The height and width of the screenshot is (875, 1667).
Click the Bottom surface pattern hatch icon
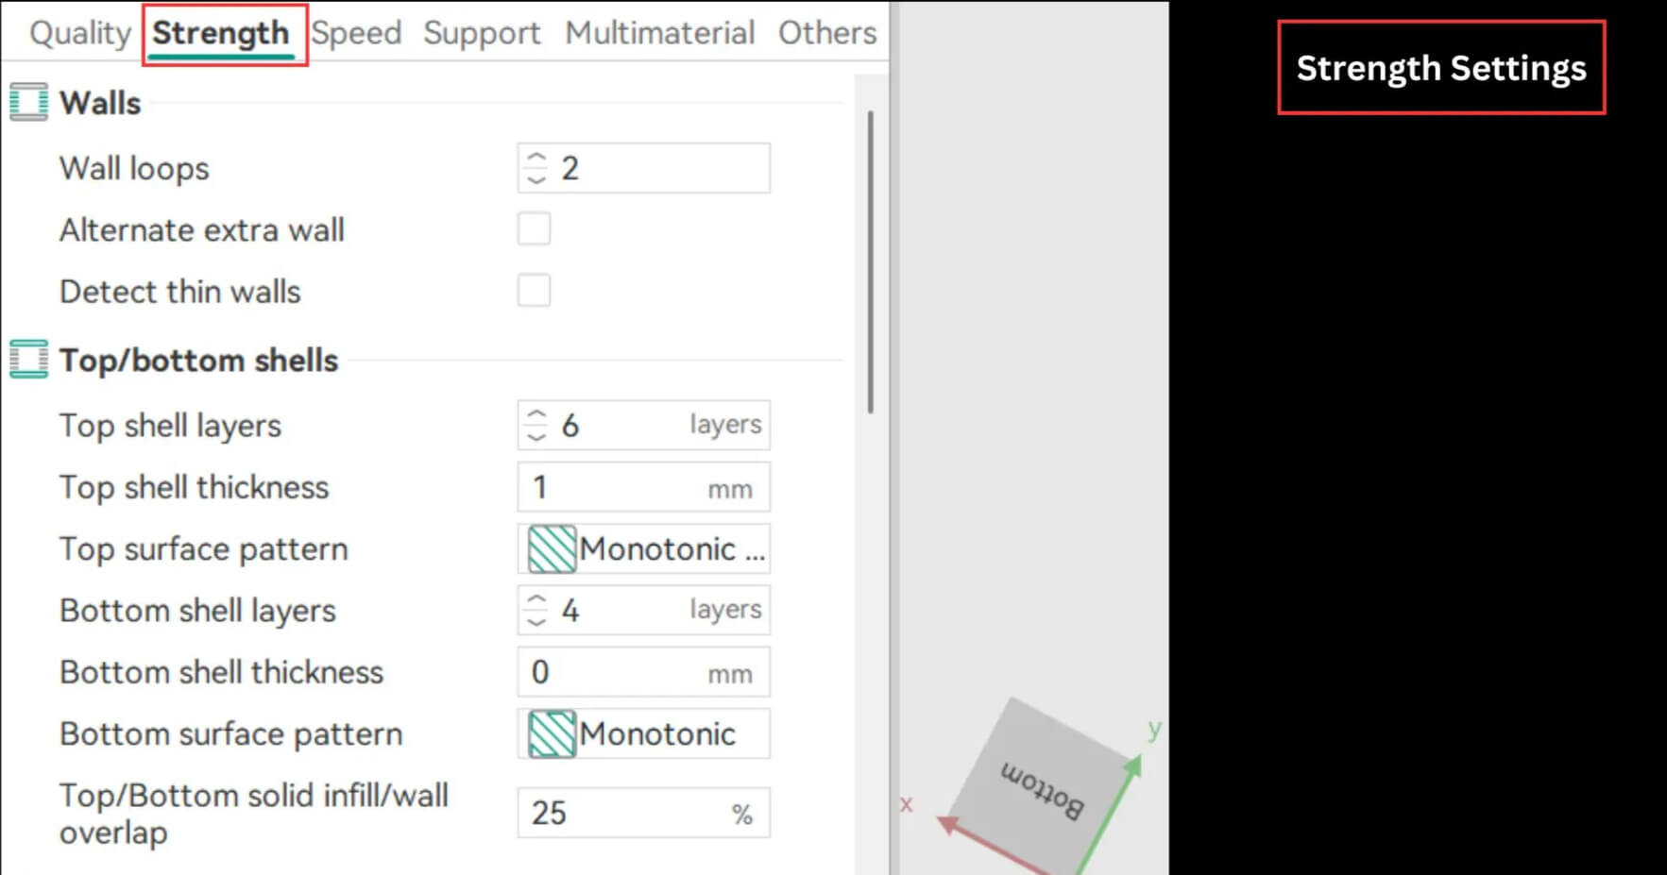pos(552,734)
